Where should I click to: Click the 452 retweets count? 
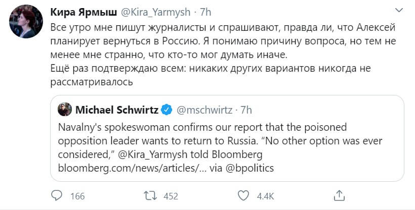coord(171,196)
